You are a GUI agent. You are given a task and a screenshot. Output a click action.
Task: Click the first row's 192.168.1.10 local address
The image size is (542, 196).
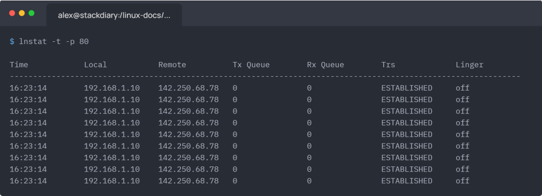(112, 88)
